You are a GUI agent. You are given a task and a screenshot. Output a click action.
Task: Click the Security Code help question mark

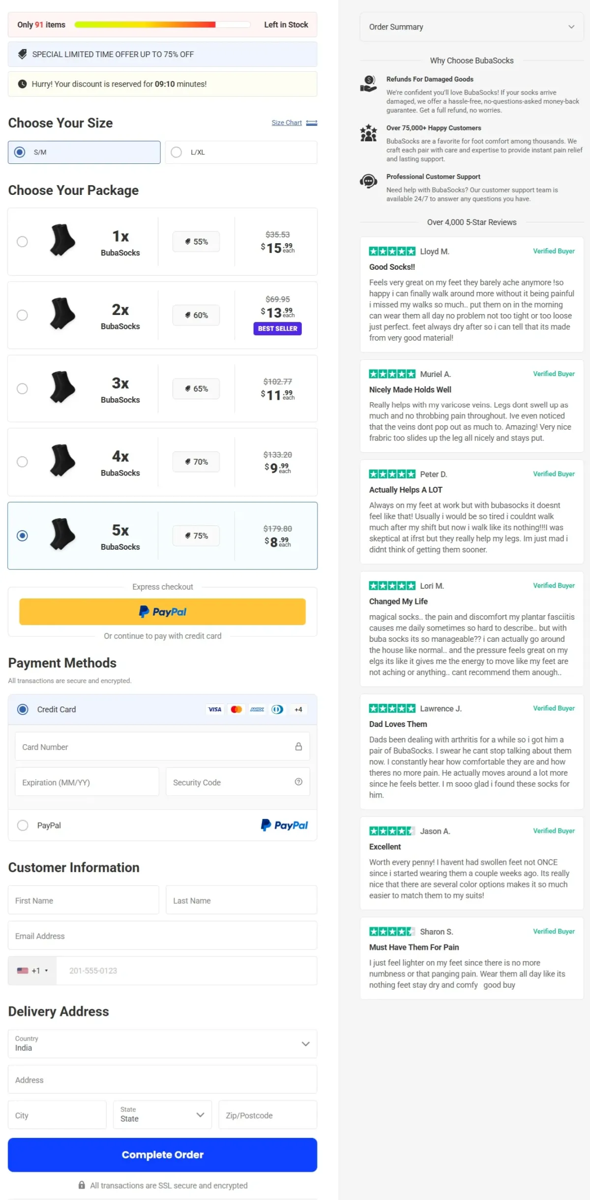pos(298,782)
